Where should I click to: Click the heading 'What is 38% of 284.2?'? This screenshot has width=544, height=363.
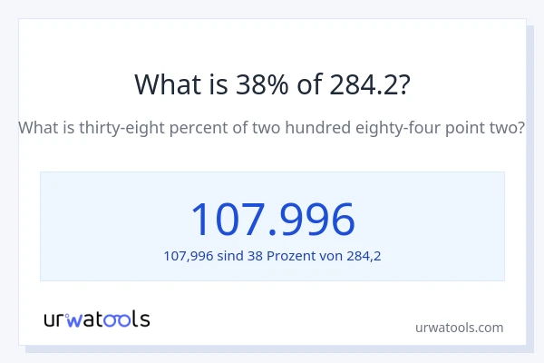point(272,84)
